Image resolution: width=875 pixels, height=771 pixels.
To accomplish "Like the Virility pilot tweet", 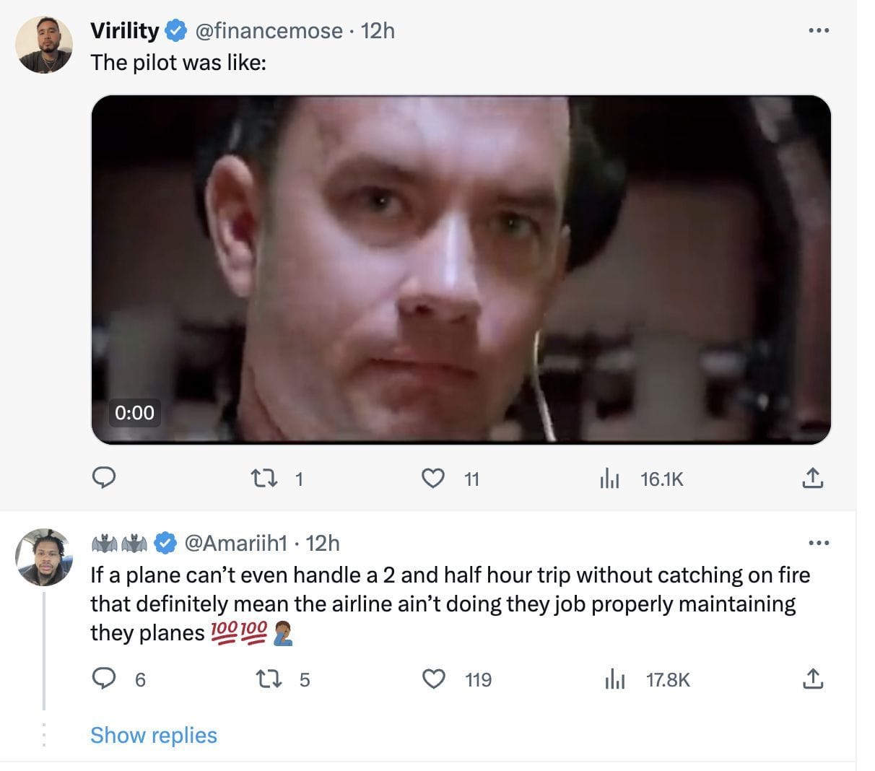I will [x=432, y=478].
